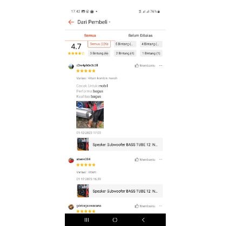
Task: Open first Speaker Subwoofer BASS TUBE product link
Action: 119,145
